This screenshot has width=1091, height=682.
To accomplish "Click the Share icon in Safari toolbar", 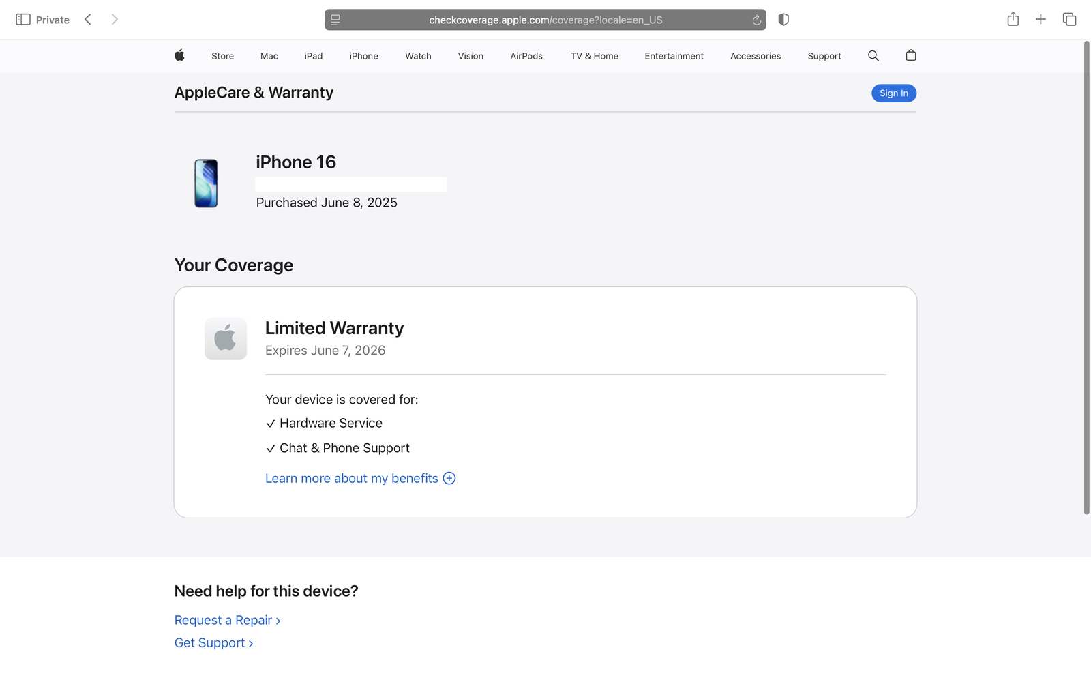I will pyautogui.click(x=1013, y=20).
